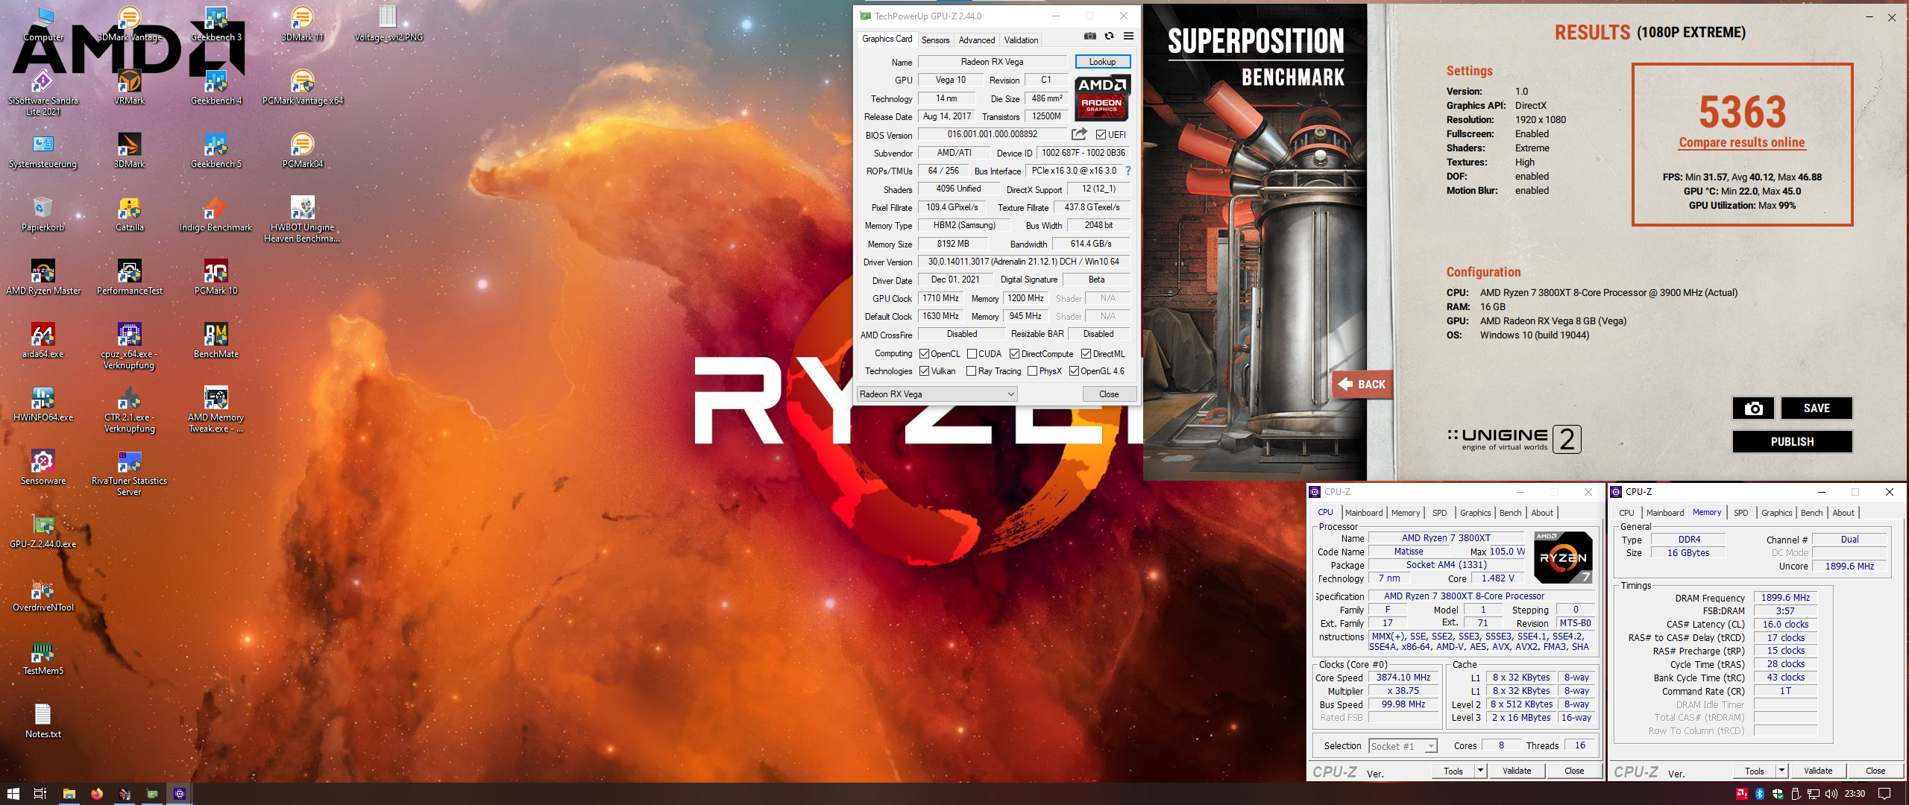Open the Sensorware desktop icon
This screenshot has width=1909, height=805.
[43, 467]
